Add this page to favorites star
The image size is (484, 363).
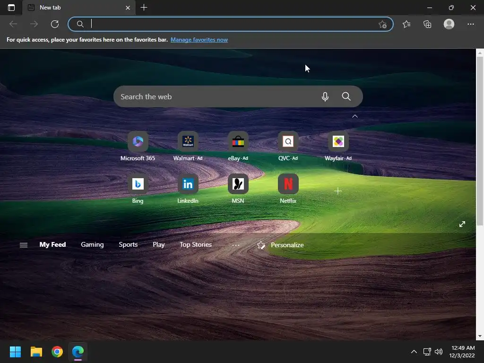382,25
